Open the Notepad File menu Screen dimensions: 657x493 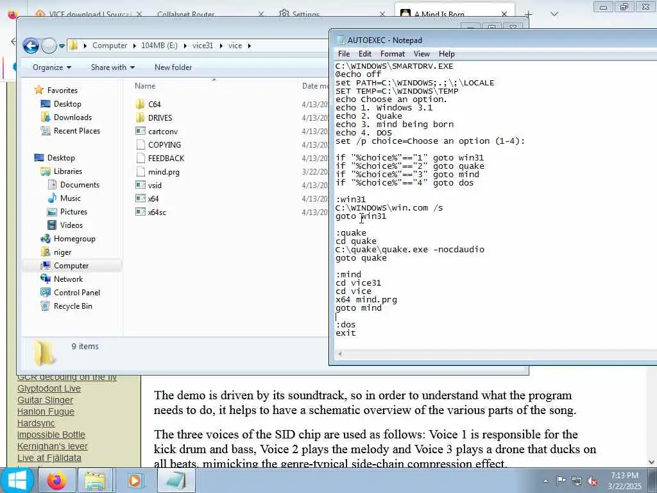(344, 54)
